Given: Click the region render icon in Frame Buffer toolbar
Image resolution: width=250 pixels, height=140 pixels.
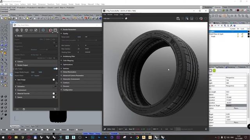Looking at the screenshot, I should click(x=192, y=19).
